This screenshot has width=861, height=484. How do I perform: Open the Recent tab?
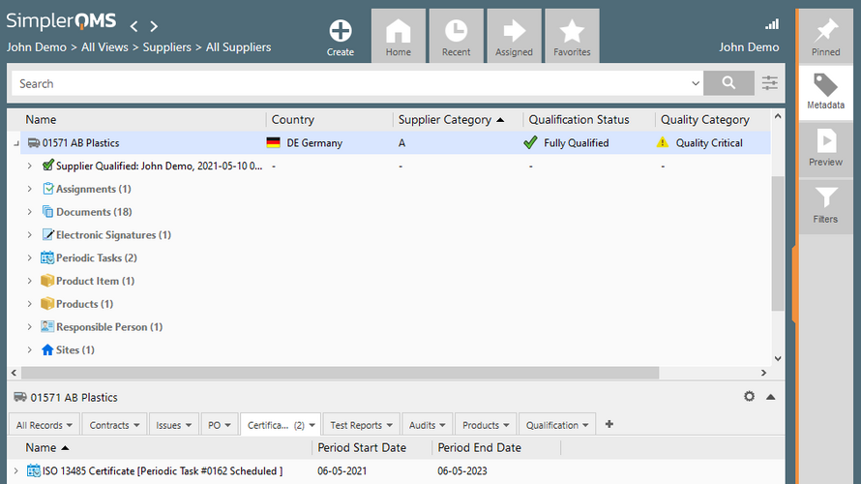[457, 36]
